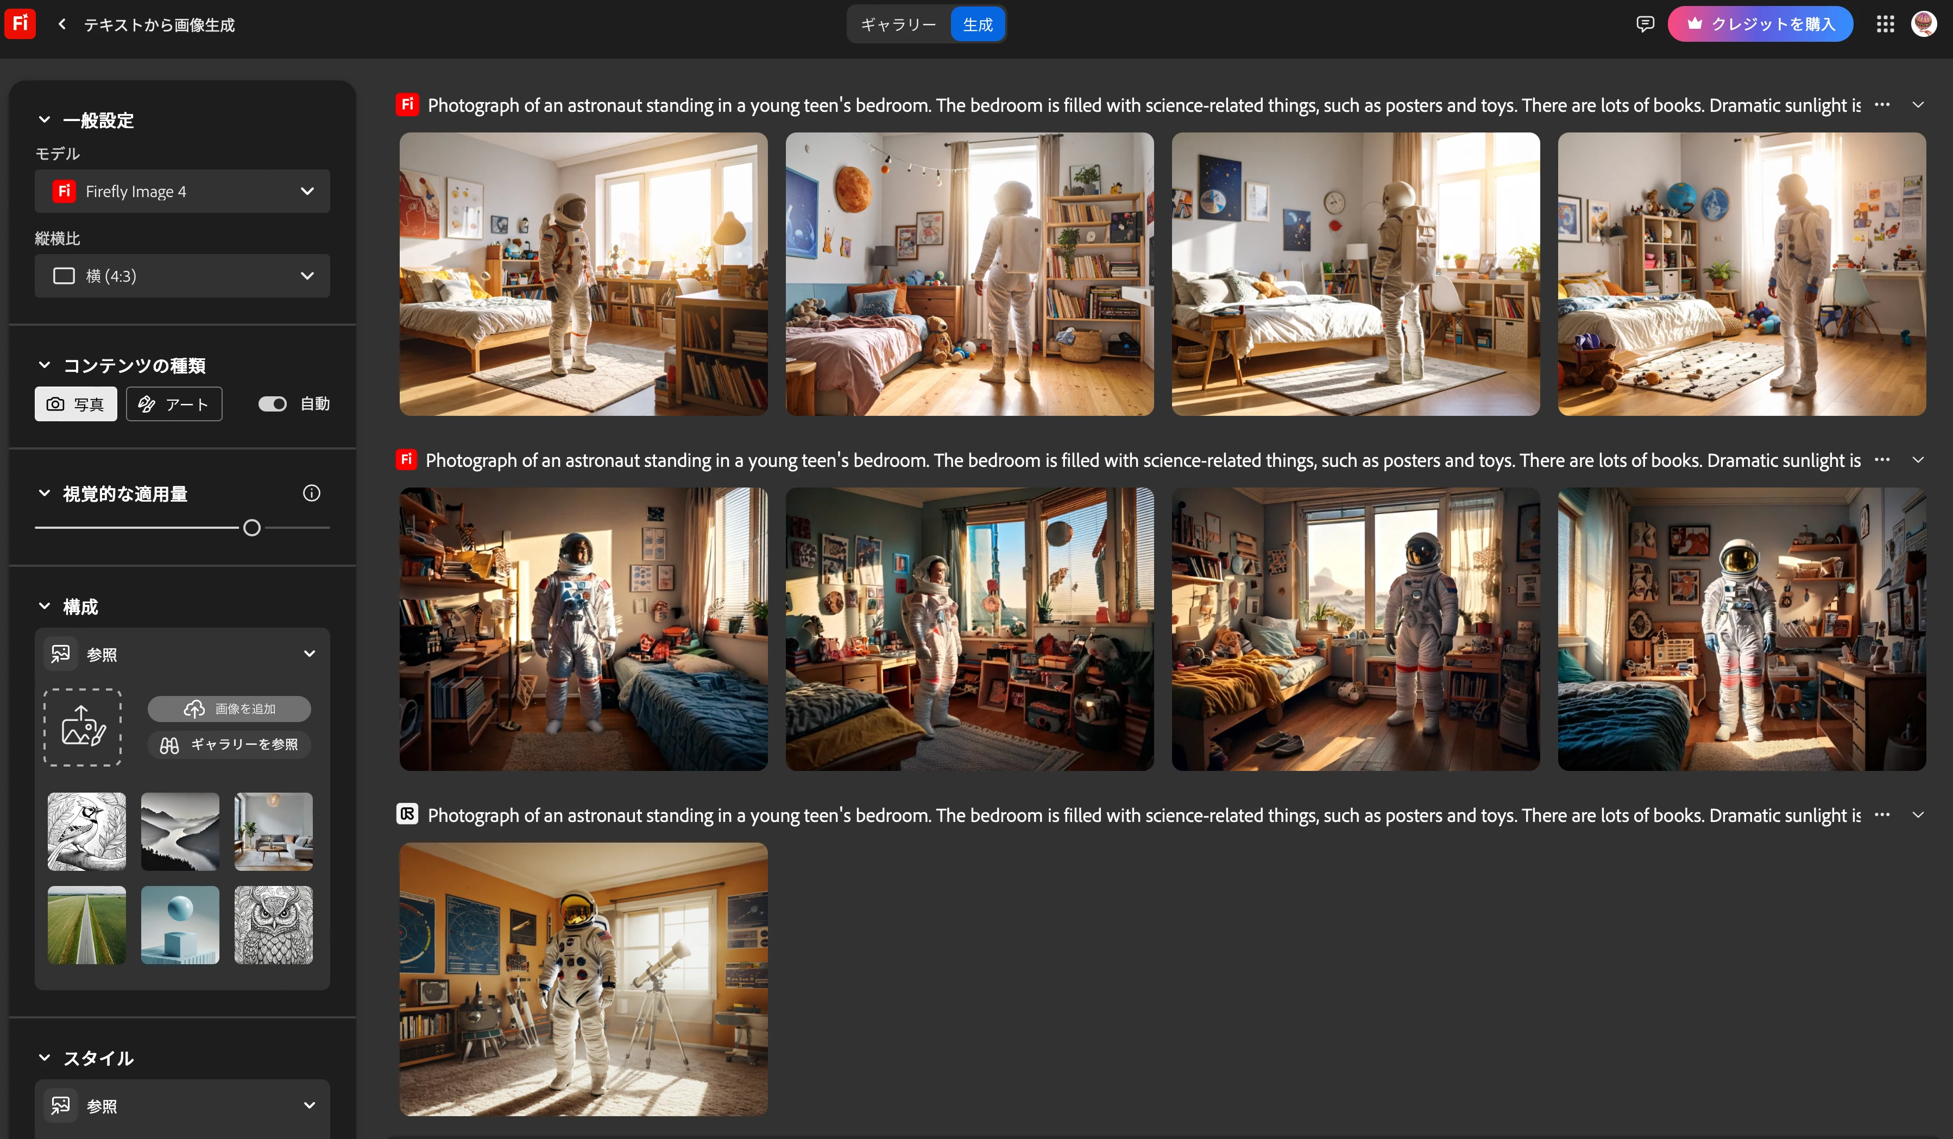Image resolution: width=1953 pixels, height=1139 pixels.
Task: Click the ギャラリーを参照 button
Action: pyautogui.click(x=229, y=745)
